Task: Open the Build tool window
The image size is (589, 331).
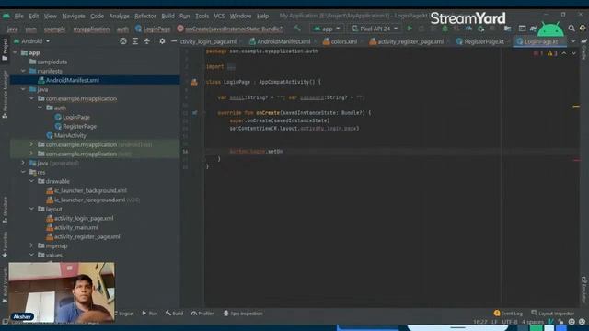Action: [x=174, y=314]
